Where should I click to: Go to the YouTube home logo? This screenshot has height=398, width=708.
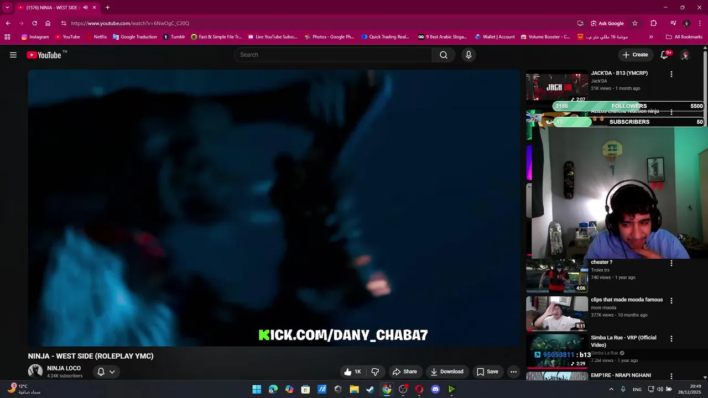click(x=44, y=55)
